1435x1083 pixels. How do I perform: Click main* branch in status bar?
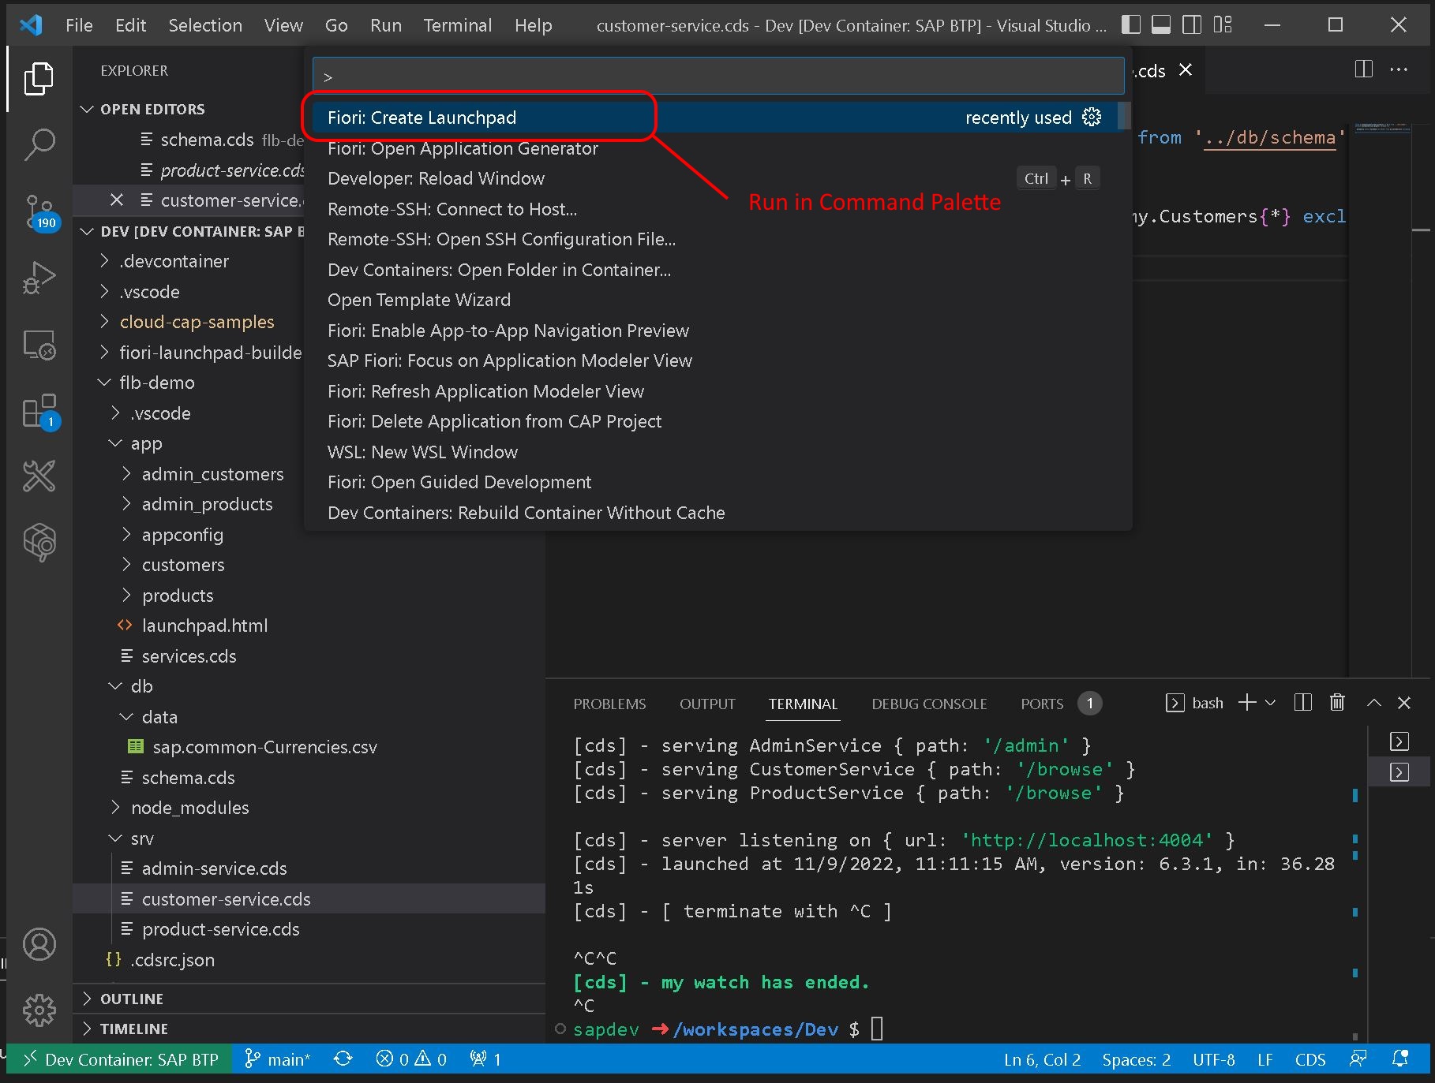click(278, 1059)
